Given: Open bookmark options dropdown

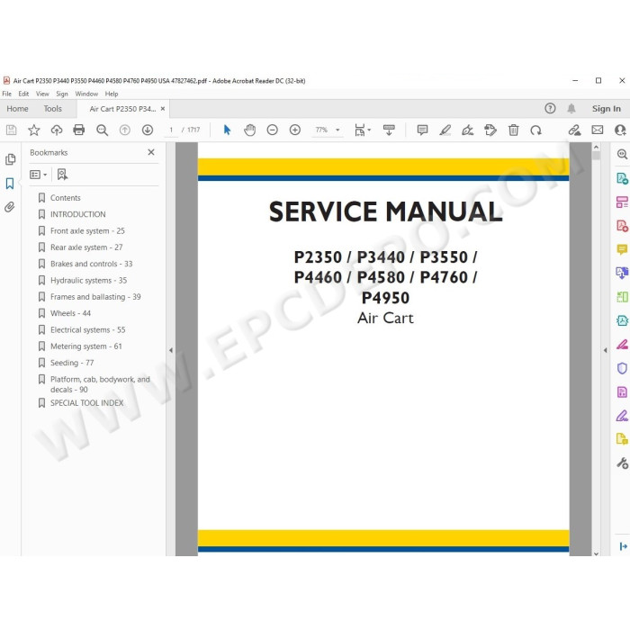Looking at the screenshot, I should coord(38,175).
